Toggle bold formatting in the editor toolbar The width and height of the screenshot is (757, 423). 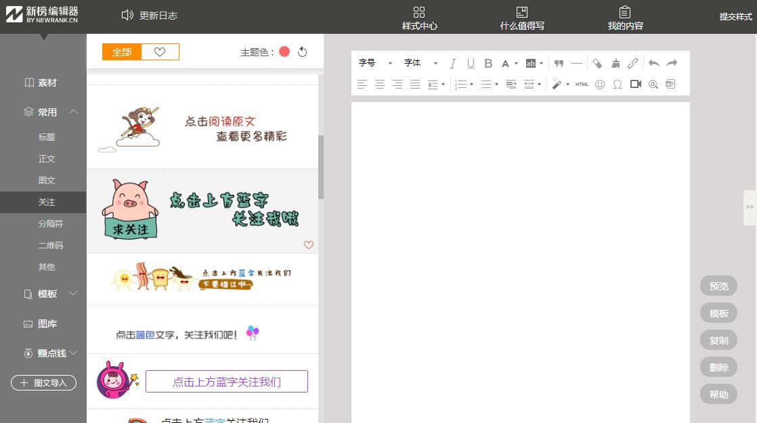click(x=488, y=63)
